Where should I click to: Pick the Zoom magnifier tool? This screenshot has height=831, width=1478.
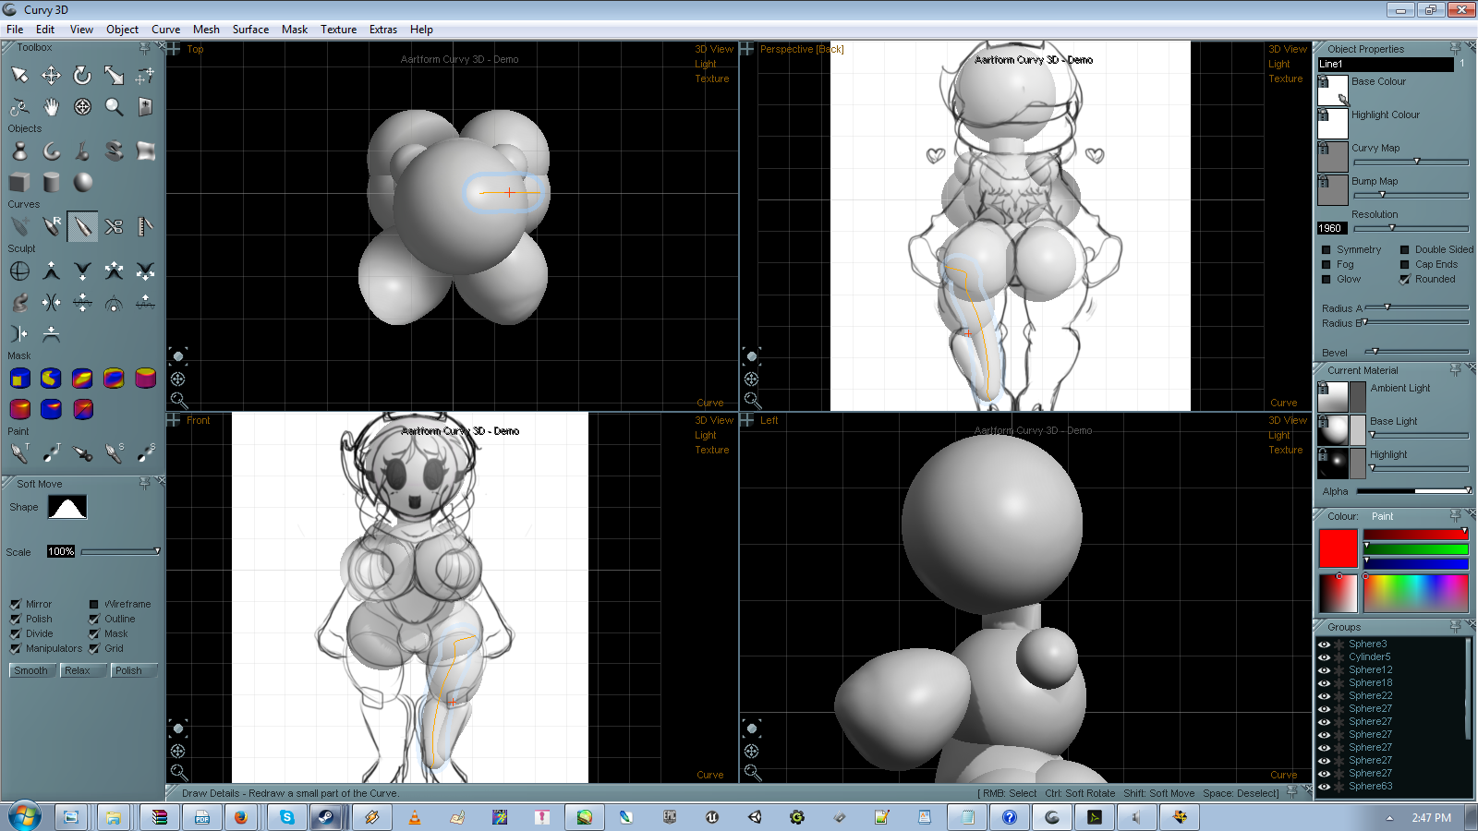pos(114,107)
